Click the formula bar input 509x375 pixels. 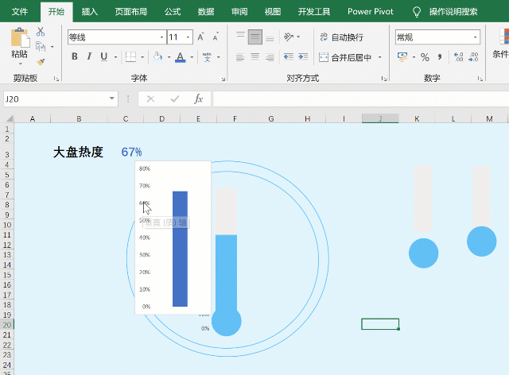click(361, 99)
